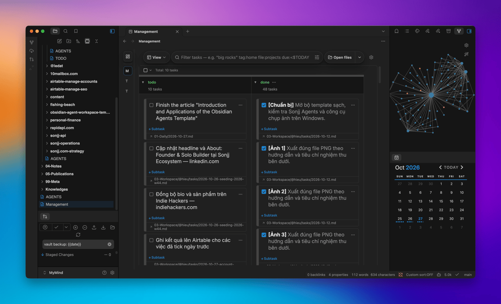Change sort order of file explorer
This screenshot has width=501, height=304.
78,41
